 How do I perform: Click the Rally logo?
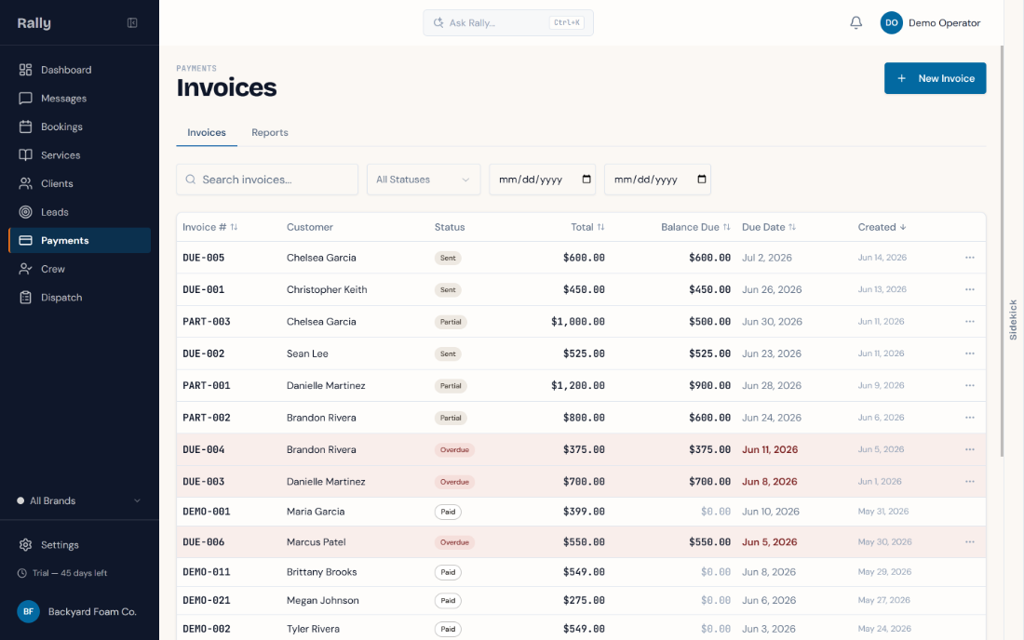[34, 23]
